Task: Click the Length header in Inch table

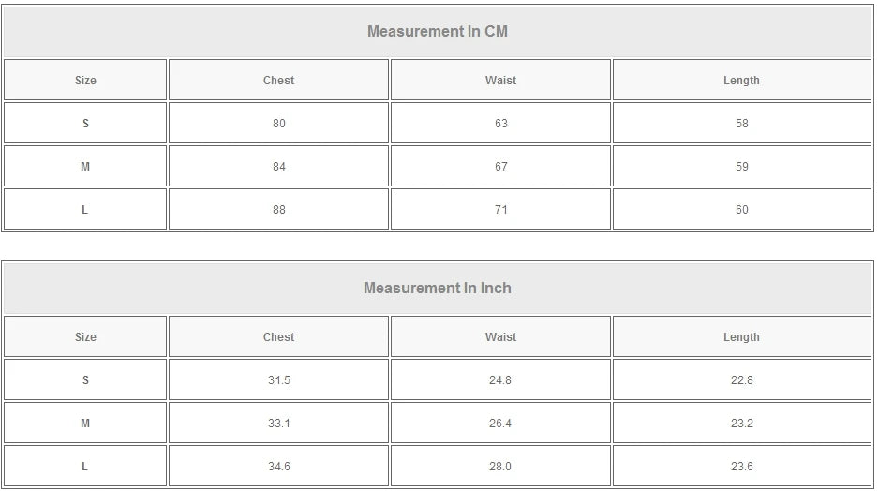Action: (741, 337)
